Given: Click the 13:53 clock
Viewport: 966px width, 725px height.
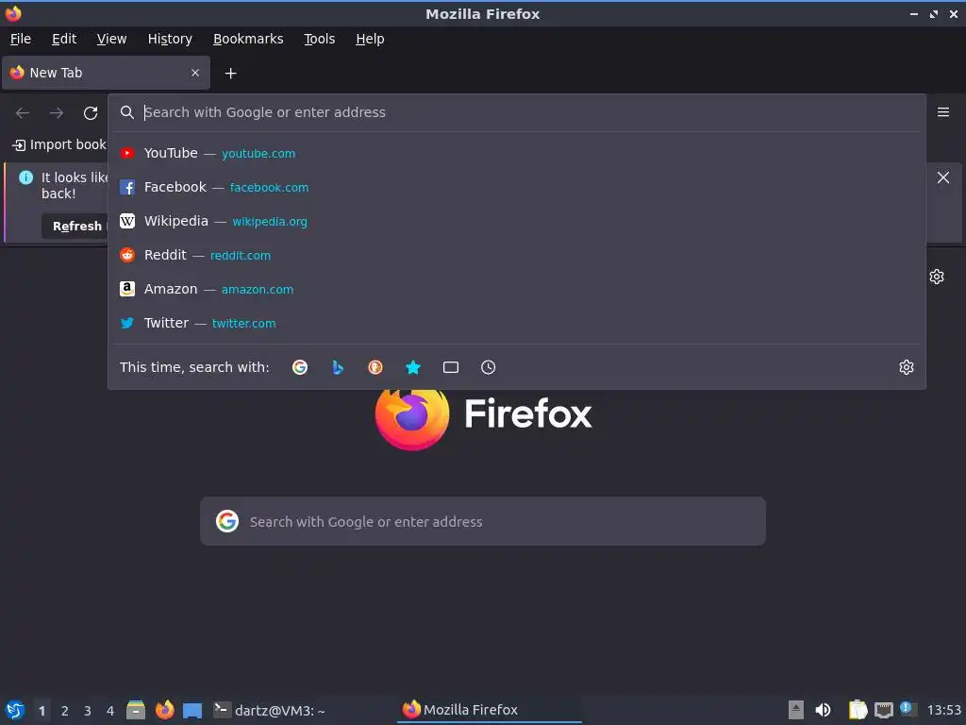Looking at the screenshot, I should [943, 711].
